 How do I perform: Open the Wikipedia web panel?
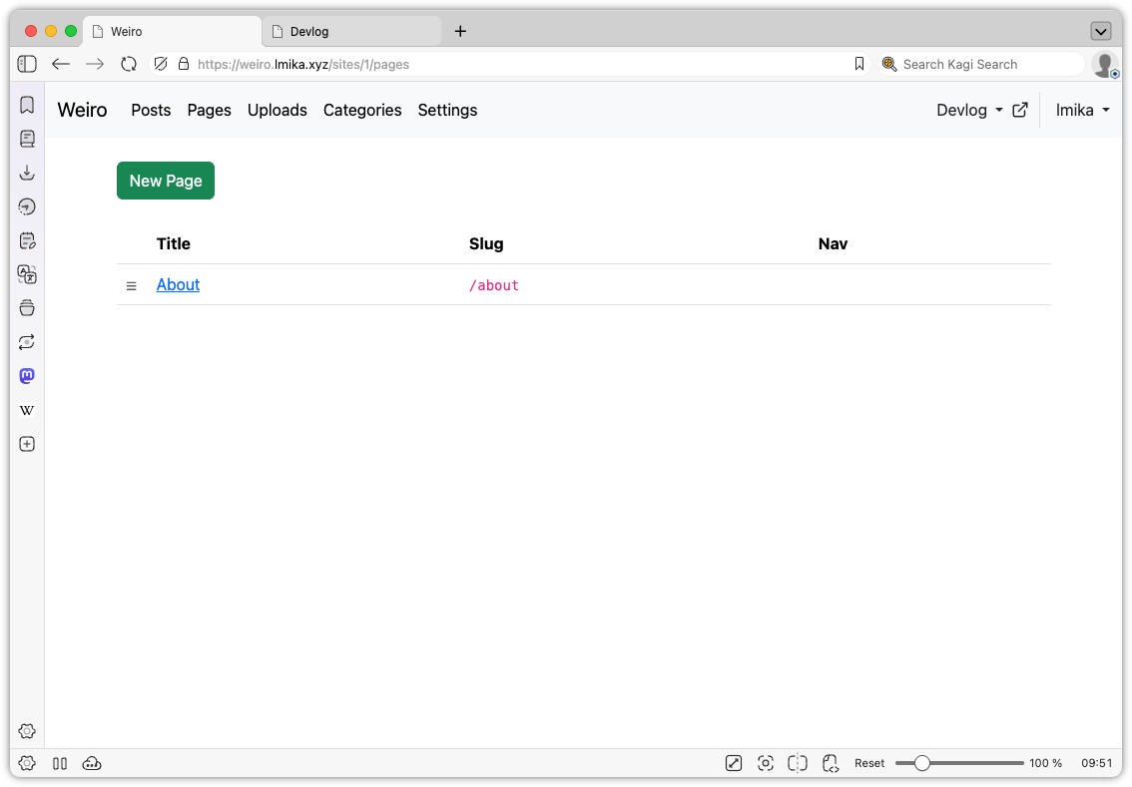point(27,410)
